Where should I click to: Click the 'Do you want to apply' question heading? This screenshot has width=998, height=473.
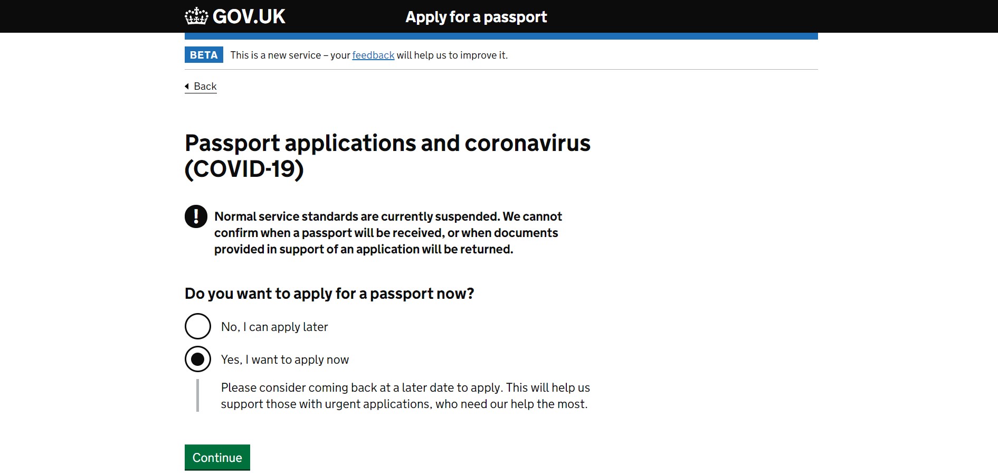coord(329,294)
